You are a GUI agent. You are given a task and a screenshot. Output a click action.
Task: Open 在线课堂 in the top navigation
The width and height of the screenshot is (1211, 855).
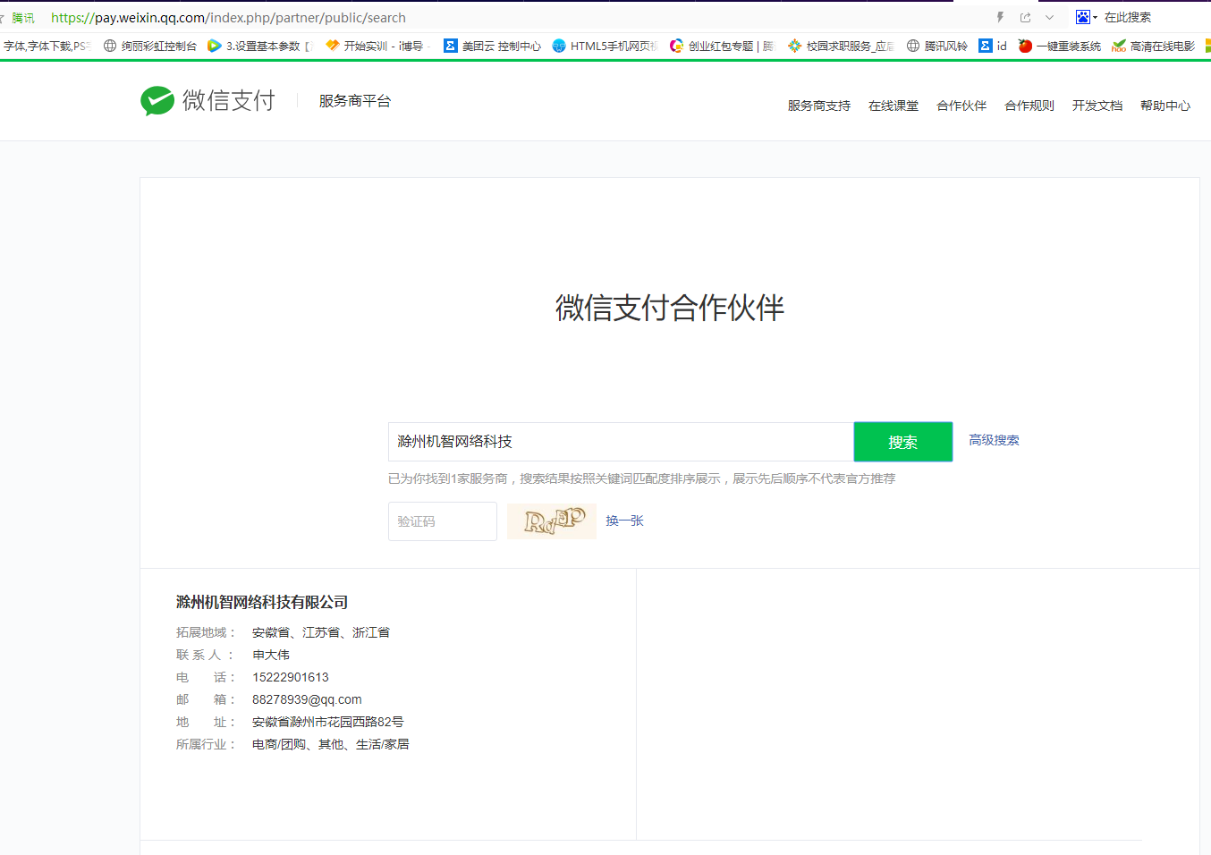(x=893, y=106)
